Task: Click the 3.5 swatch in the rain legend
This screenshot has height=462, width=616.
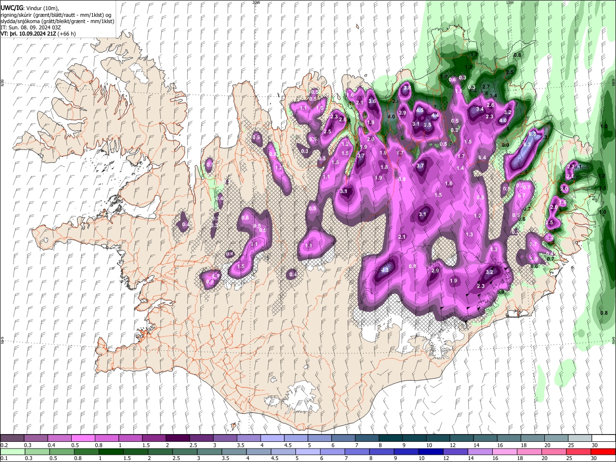Action: [233, 451]
